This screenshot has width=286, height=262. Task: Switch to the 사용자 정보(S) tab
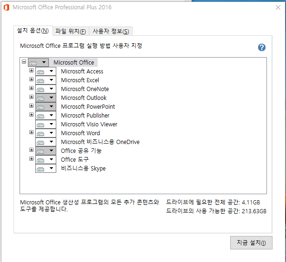tap(111, 31)
